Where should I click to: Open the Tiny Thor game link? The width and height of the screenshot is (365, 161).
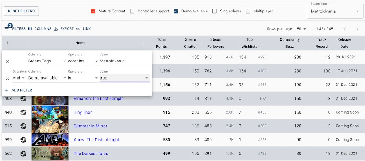82,112
